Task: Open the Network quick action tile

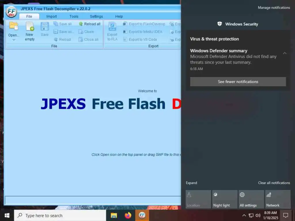Action: click(278, 199)
